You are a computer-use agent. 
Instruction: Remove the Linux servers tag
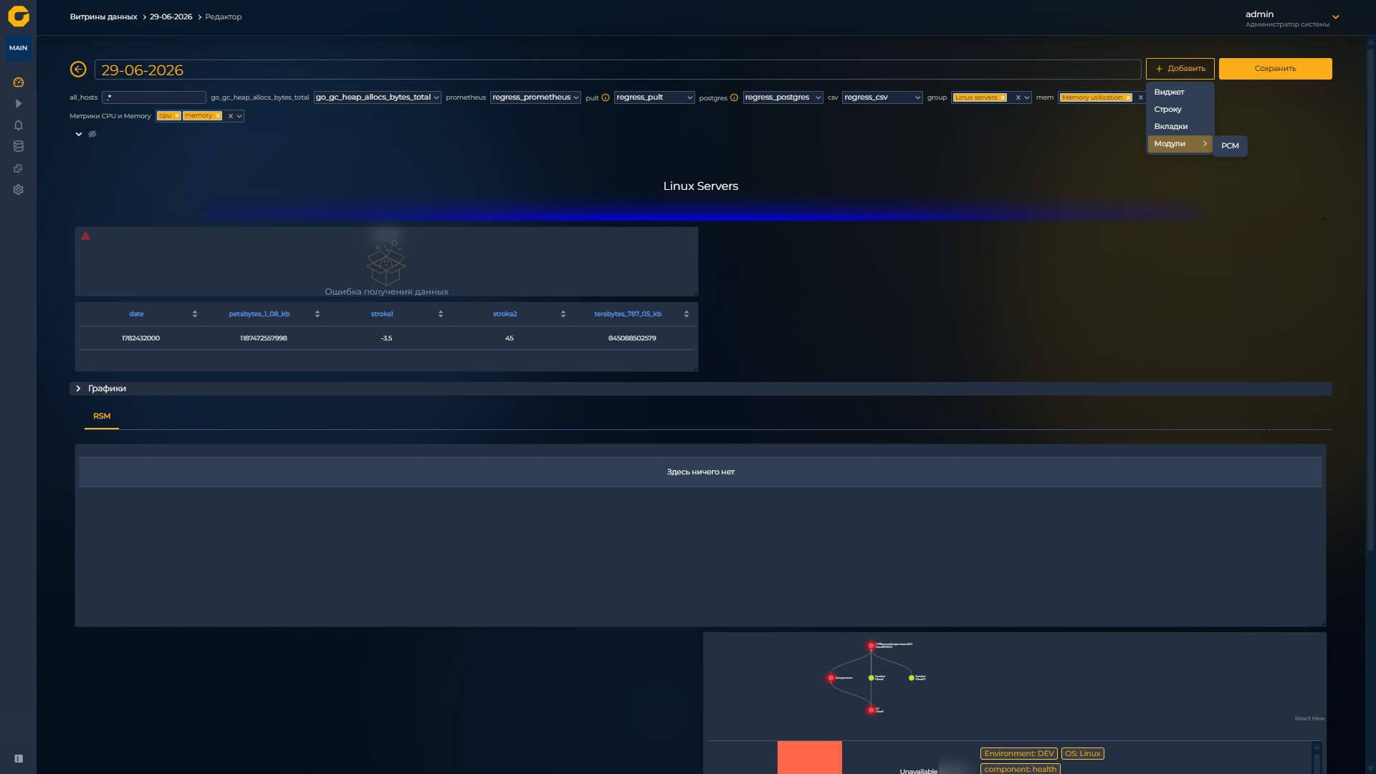(1003, 97)
